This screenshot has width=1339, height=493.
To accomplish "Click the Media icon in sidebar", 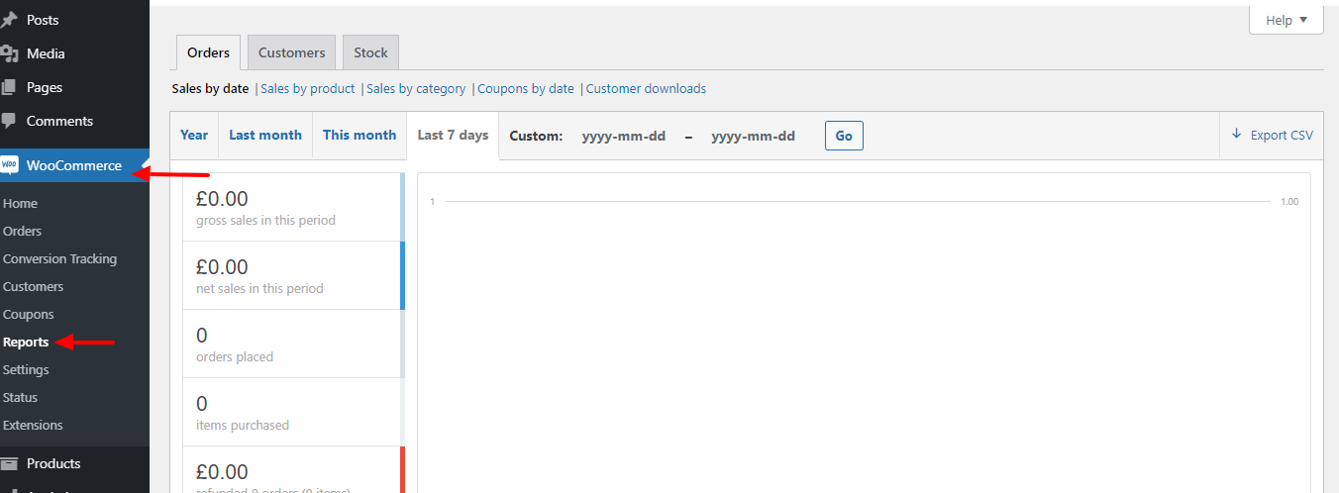I will pos(9,53).
